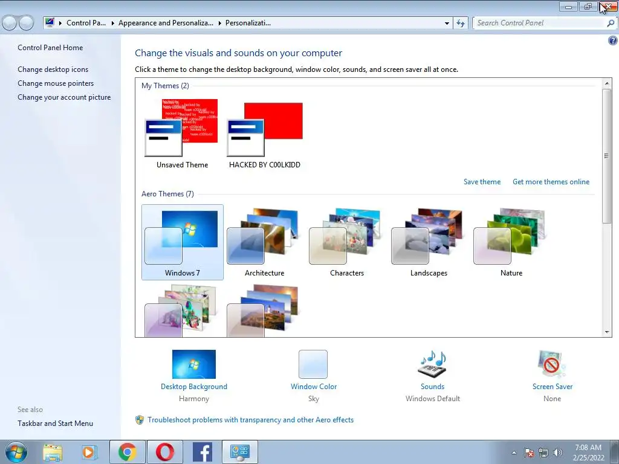Image resolution: width=619 pixels, height=464 pixels.
Task: Apply the Landscapes theme
Action: (429, 242)
